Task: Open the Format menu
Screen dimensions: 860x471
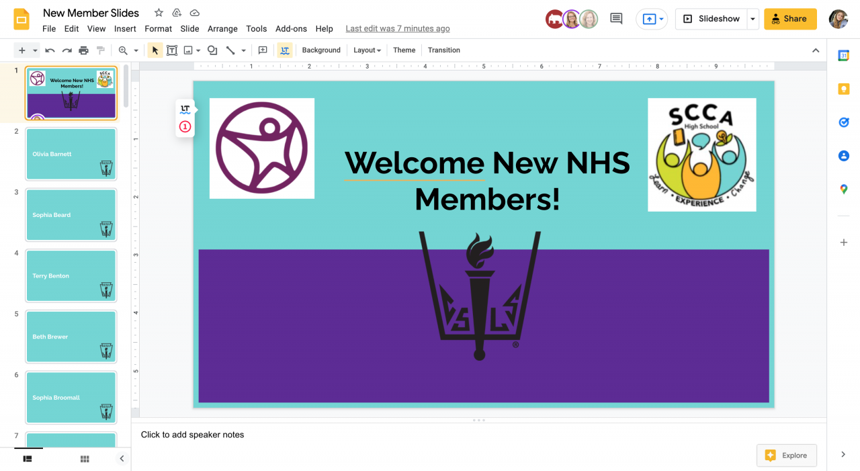Action: [159, 29]
